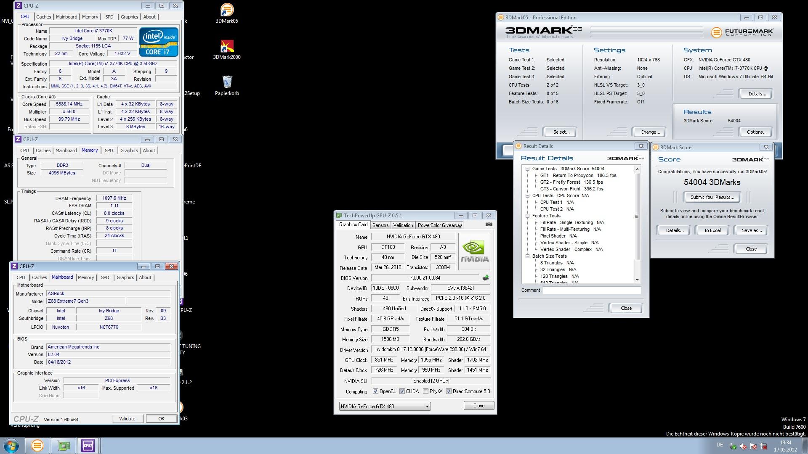
Task: Click the Result Details scrollbar up arrow
Action: pos(637,169)
